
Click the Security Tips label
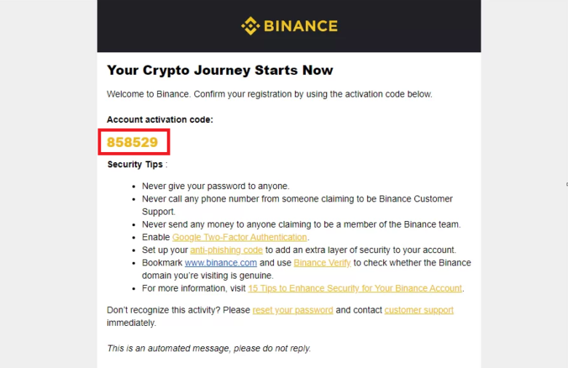tap(135, 164)
